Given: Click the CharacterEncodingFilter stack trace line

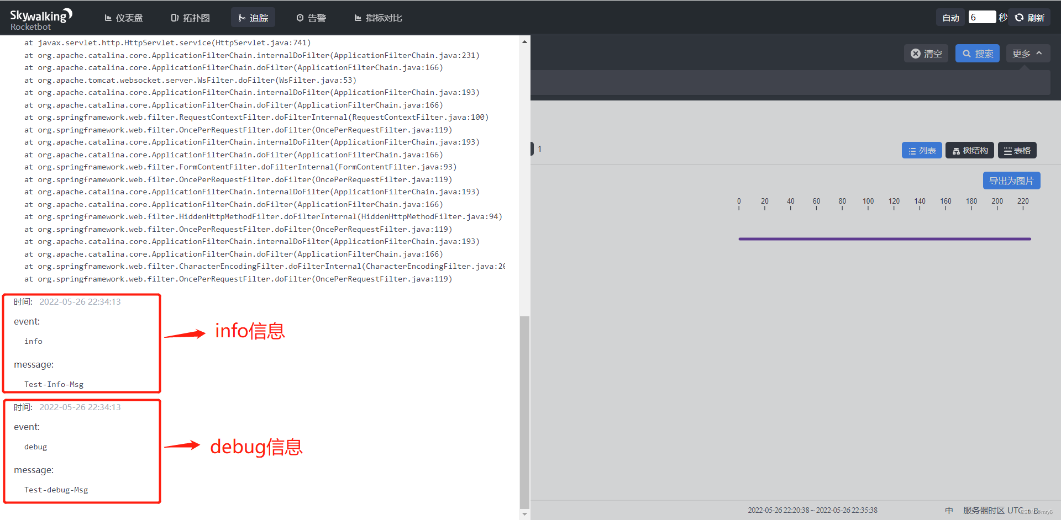Looking at the screenshot, I should [x=265, y=267].
